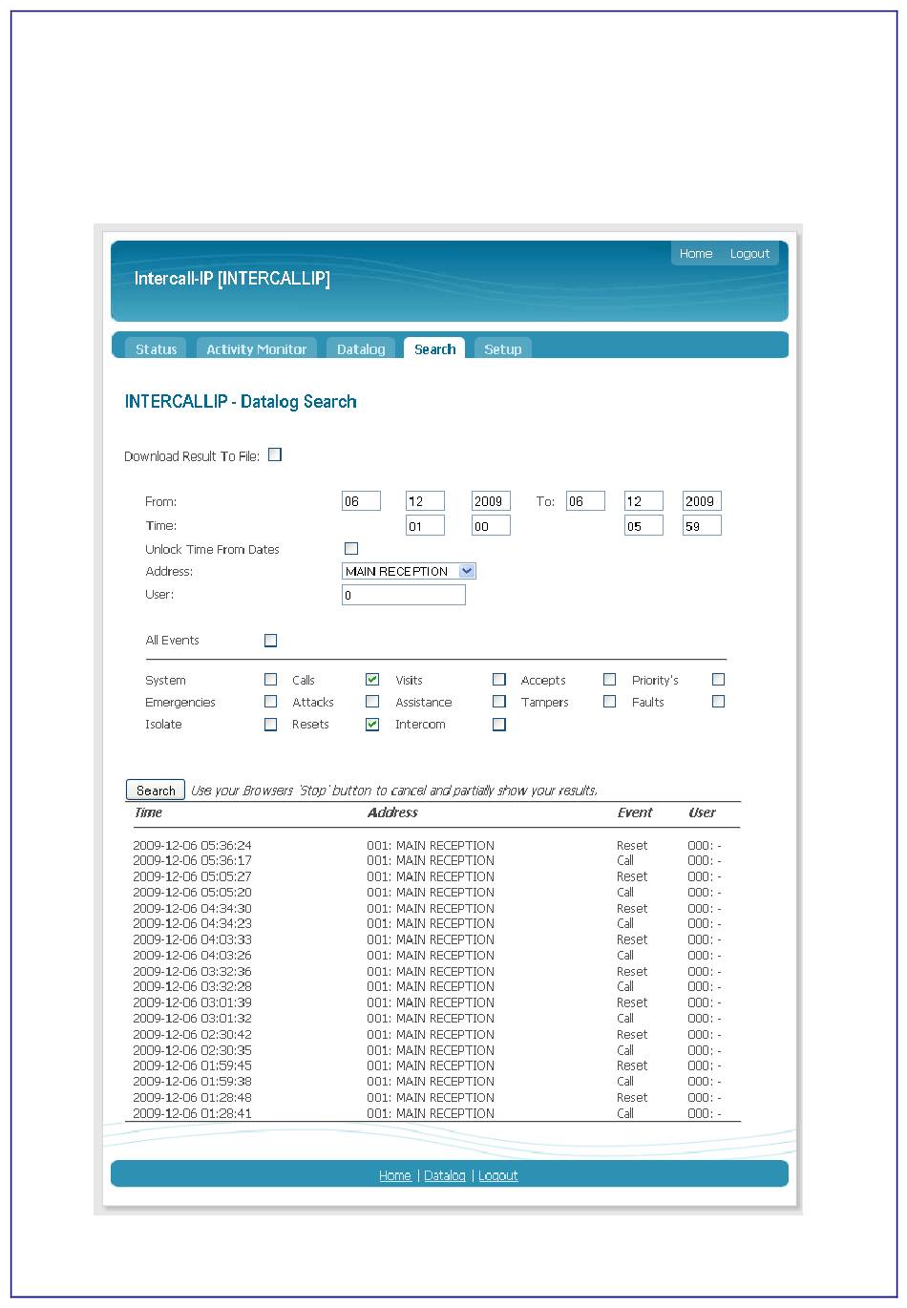This screenshot has height=1308, width=907.
Task: Check the Isolate checkbox
Action: click(270, 725)
